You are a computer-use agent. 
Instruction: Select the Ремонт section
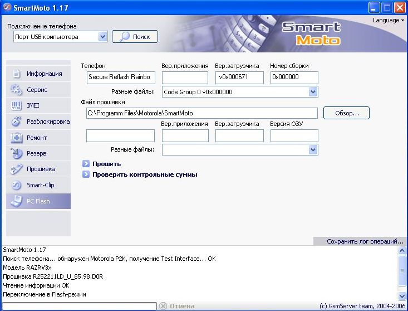pyautogui.click(x=38, y=138)
